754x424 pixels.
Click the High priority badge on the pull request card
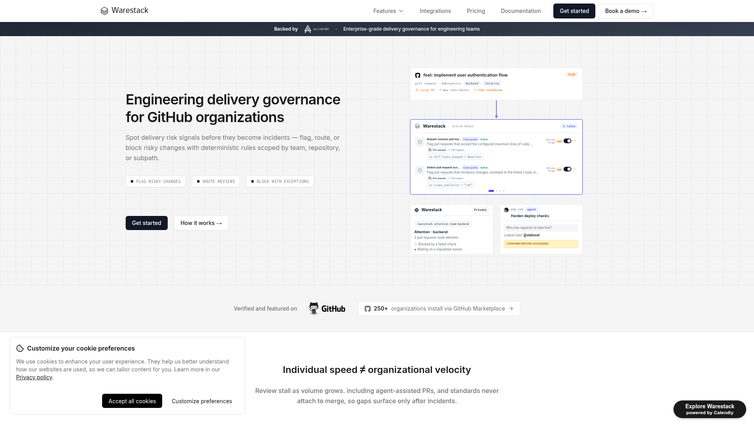[572, 74]
